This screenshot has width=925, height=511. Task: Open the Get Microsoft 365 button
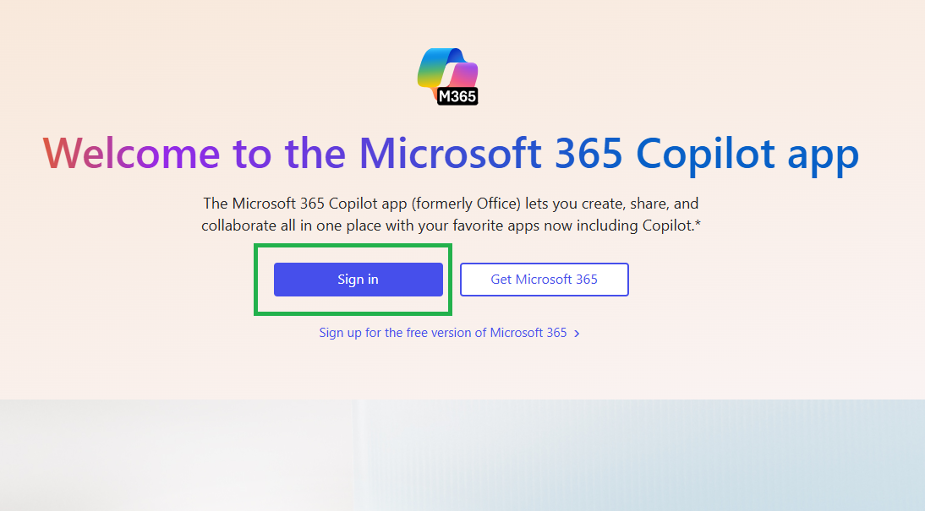544,280
